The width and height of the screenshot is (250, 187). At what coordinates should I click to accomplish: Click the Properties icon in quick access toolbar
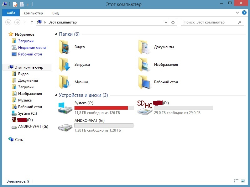tap(15, 4)
